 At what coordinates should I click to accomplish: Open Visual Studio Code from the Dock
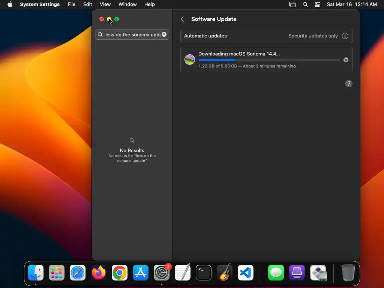[x=246, y=273]
